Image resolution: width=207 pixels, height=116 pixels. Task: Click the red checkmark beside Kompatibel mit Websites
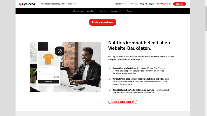click(x=110, y=68)
